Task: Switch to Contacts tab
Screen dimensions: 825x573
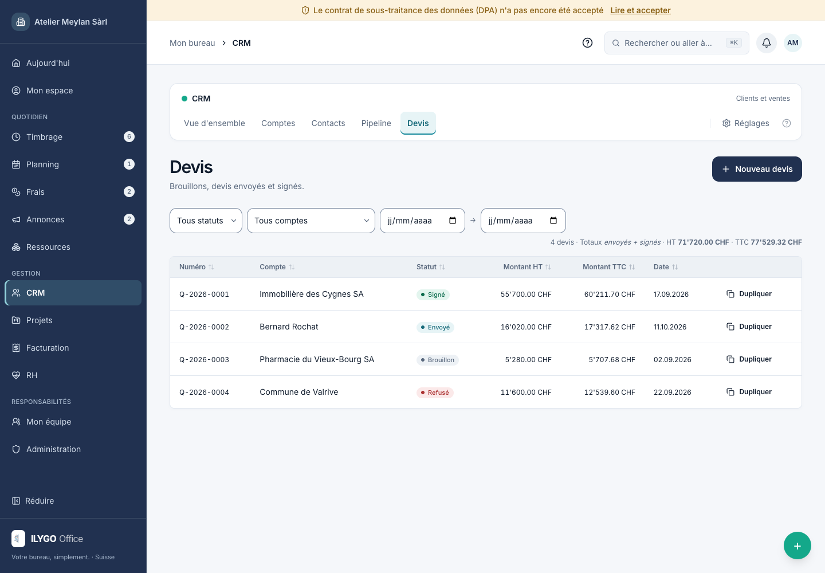Action: click(x=328, y=123)
